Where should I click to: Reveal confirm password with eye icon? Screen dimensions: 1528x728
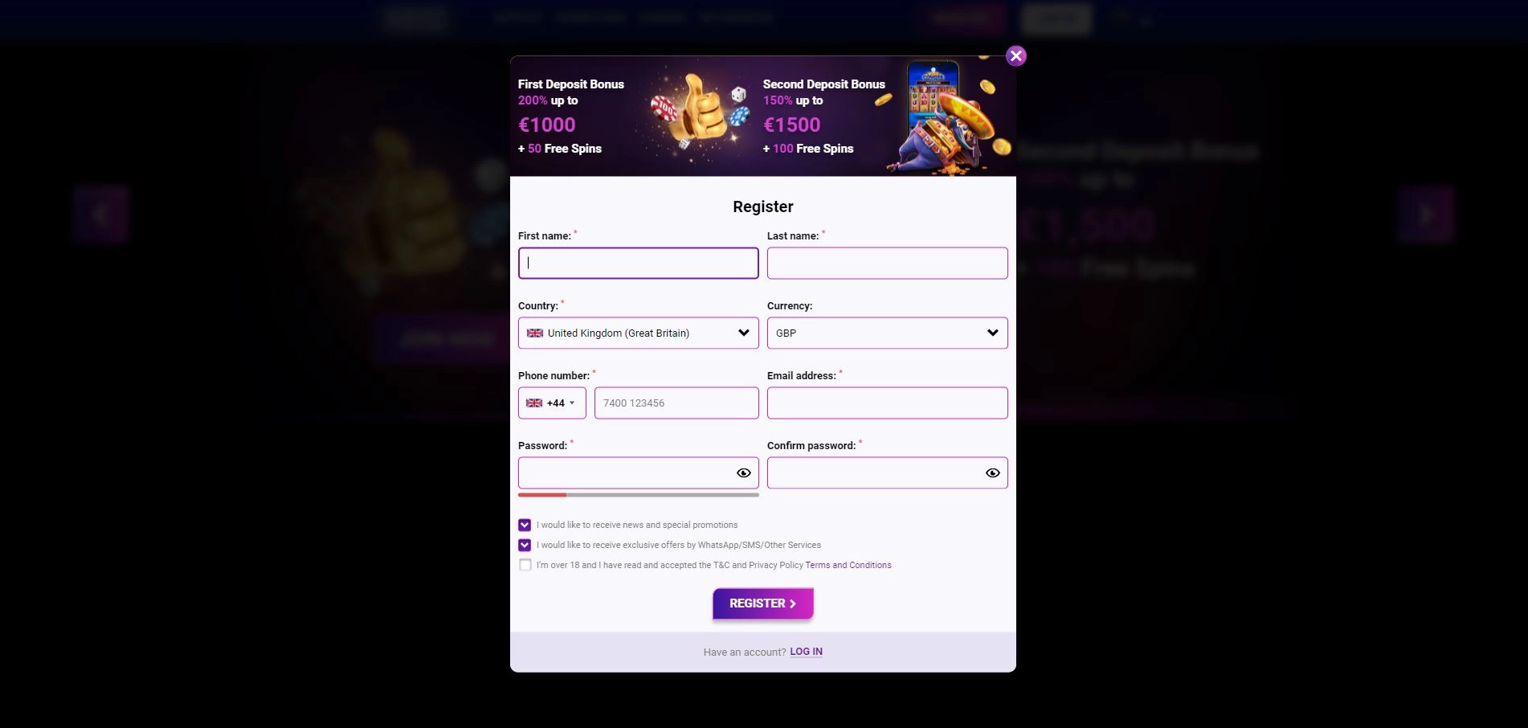[x=993, y=473]
